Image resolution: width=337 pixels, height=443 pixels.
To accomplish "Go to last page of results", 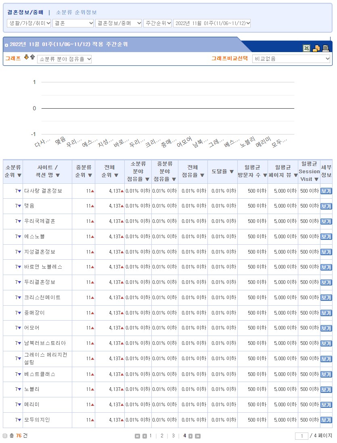I will 197,436.
